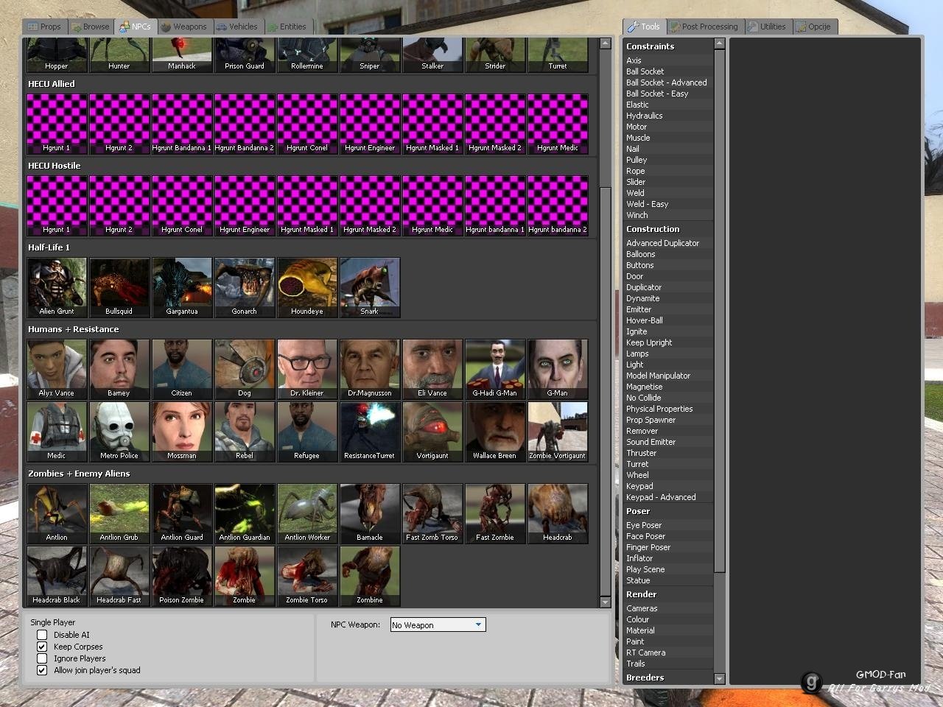Collapse the Constraints category header
The image size is (943, 707).
(668, 46)
